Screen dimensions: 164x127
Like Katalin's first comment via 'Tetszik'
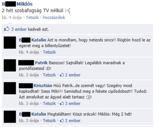(49, 52)
